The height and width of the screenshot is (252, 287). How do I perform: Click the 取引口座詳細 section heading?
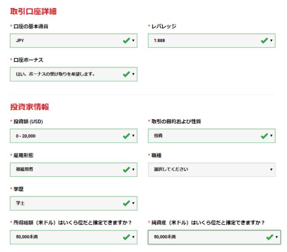(33, 11)
